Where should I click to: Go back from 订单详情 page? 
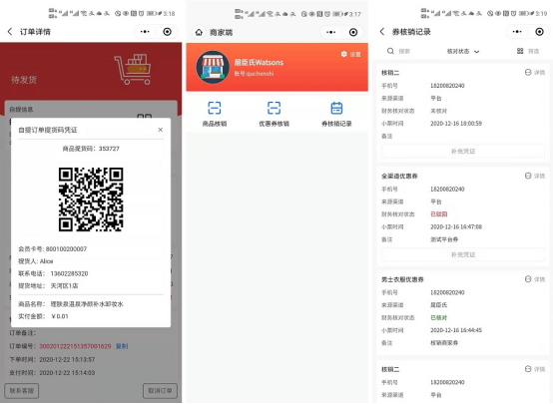coord(10,32)
